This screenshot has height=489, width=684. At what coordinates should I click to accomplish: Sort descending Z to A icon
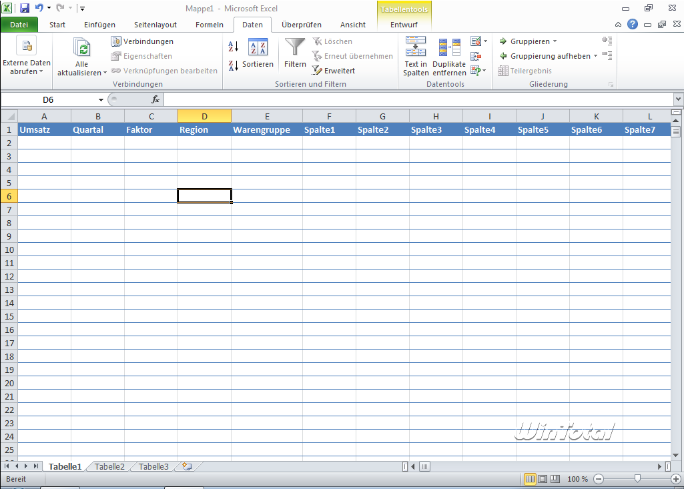point(234,65)
